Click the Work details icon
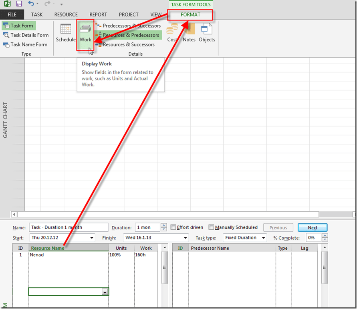357x309 pixels. pyautogui.click(x=85, y=33)
